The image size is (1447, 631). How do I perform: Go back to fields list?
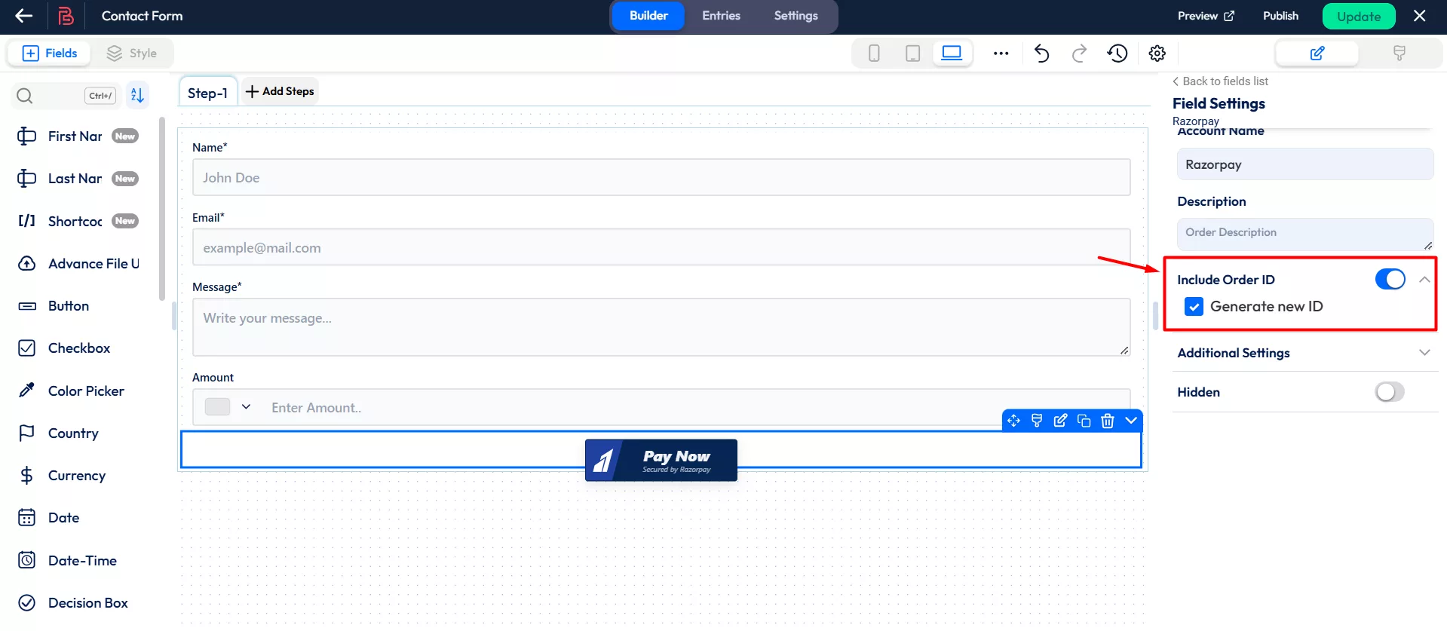coord(1220,81)
